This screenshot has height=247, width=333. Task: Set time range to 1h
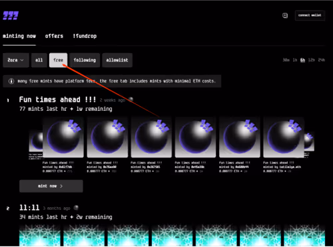coord(295,60)
